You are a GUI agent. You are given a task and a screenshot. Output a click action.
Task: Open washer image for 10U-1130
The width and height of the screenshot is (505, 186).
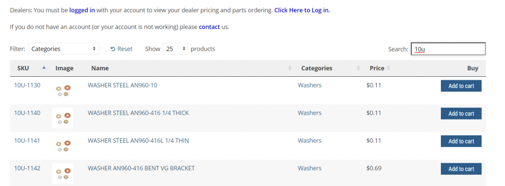click(x=63, y=91)
